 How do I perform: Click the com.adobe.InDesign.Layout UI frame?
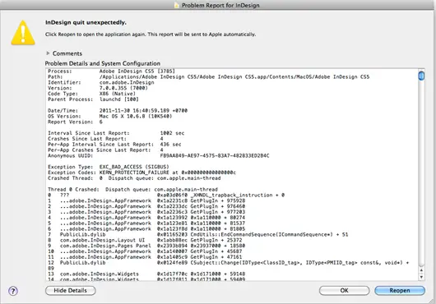(x=145, y=240)
